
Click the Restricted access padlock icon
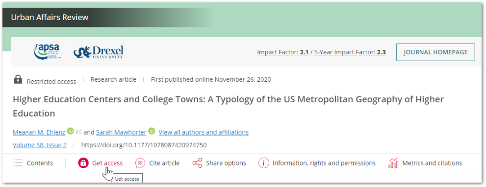pos(18,79)
